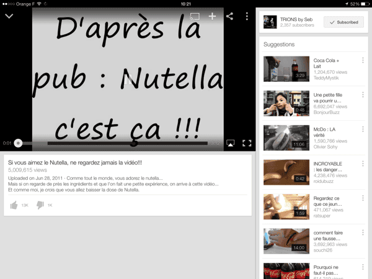Open options for Pourquoi ne faut-il pas
Image resolution: width=372 pixels, height=279 pixels.
(363, 267)
